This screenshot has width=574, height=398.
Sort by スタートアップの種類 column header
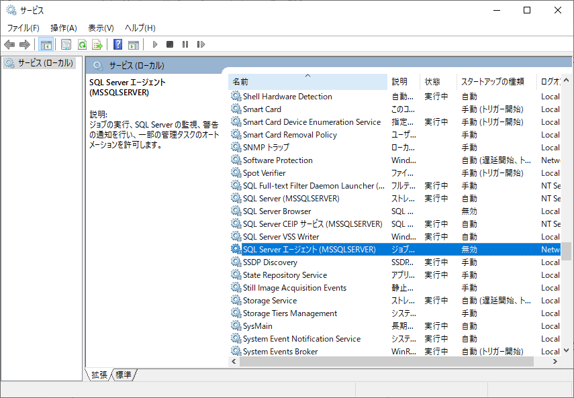point(492,82)
